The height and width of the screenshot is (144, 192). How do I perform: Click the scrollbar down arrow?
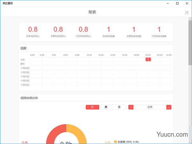[190, 142]
